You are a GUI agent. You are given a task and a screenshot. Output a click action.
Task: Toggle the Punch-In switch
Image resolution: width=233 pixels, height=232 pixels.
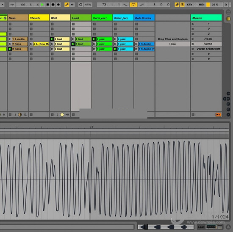tap(125, 5)
